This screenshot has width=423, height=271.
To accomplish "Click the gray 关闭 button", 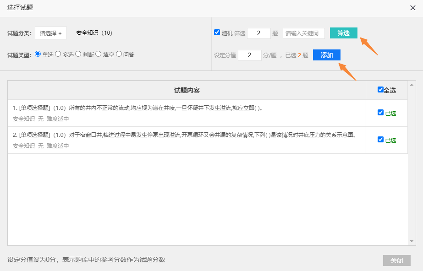I will click(397, 260).
